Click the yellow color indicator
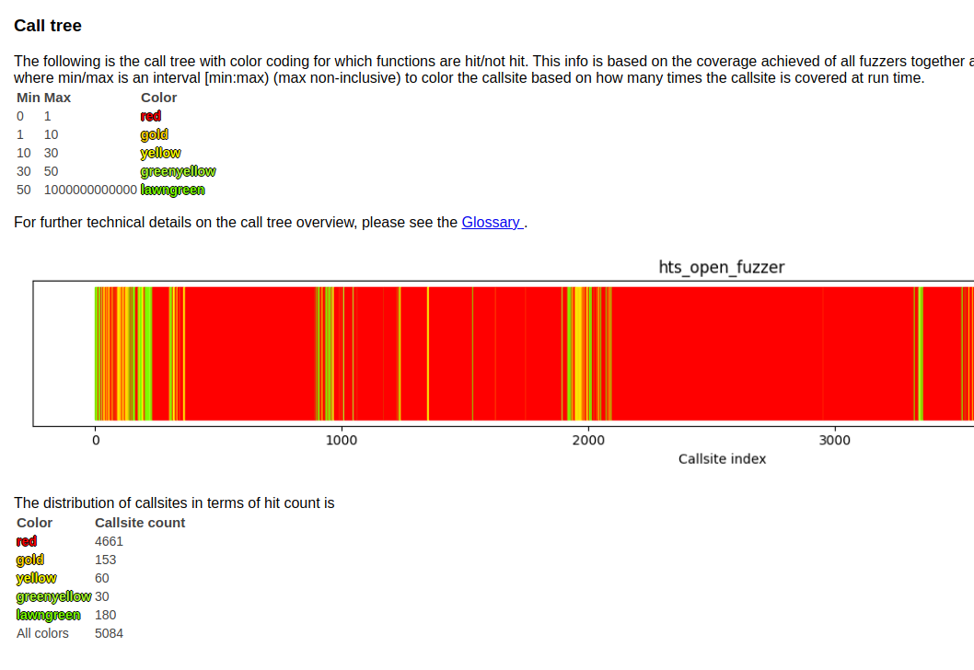This screenshot has width=974, height=670. point(160,153)
